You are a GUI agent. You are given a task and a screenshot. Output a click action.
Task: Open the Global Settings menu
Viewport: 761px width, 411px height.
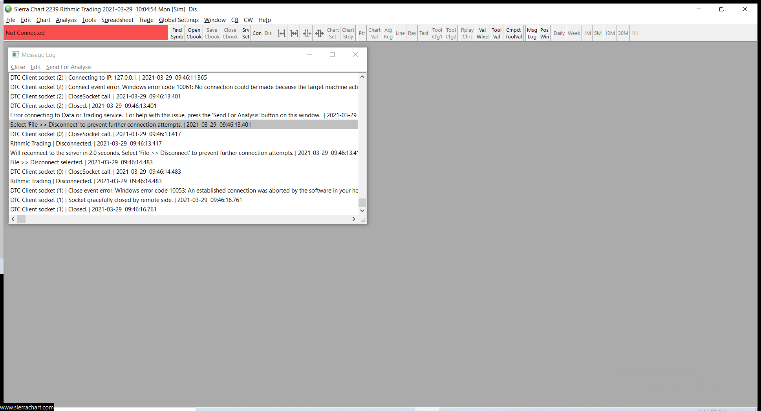(x=179, y=20)
